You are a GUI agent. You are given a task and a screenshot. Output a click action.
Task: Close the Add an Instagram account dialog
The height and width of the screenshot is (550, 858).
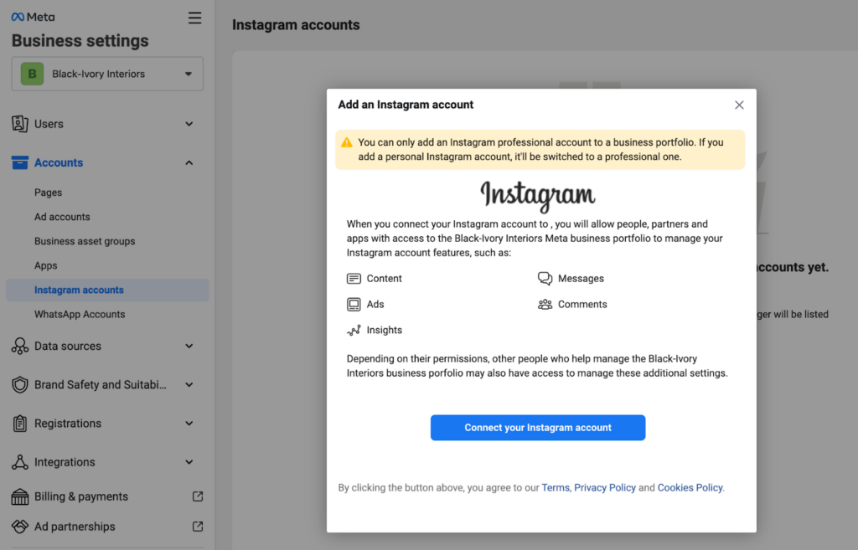739,105
